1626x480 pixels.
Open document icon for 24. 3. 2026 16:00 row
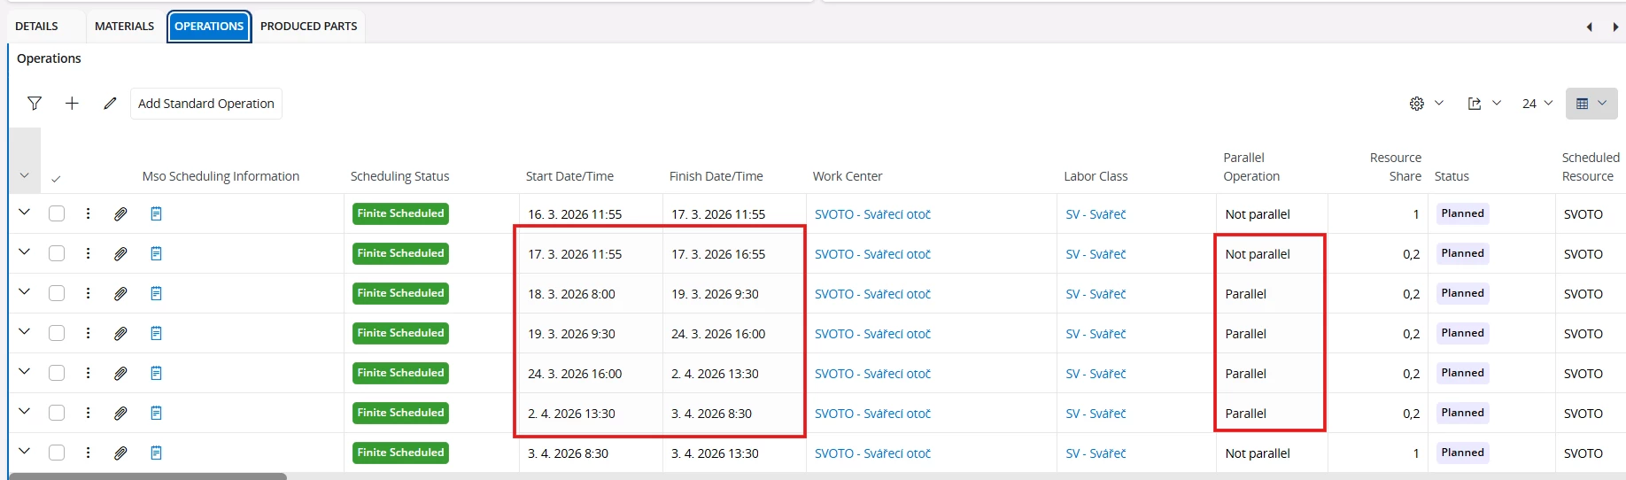pos(156,373)
